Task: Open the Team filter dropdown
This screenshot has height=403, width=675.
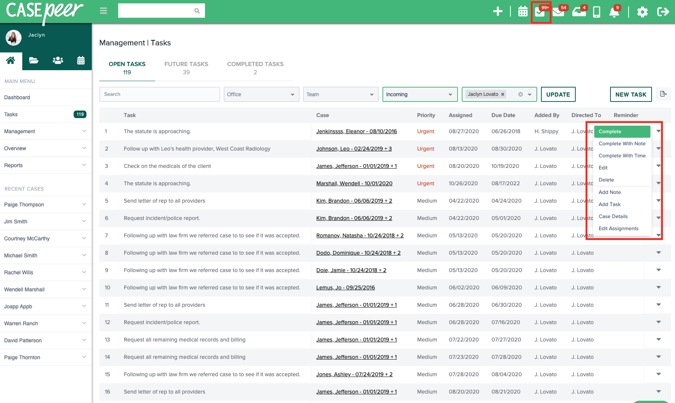Action: coord(340,94)
